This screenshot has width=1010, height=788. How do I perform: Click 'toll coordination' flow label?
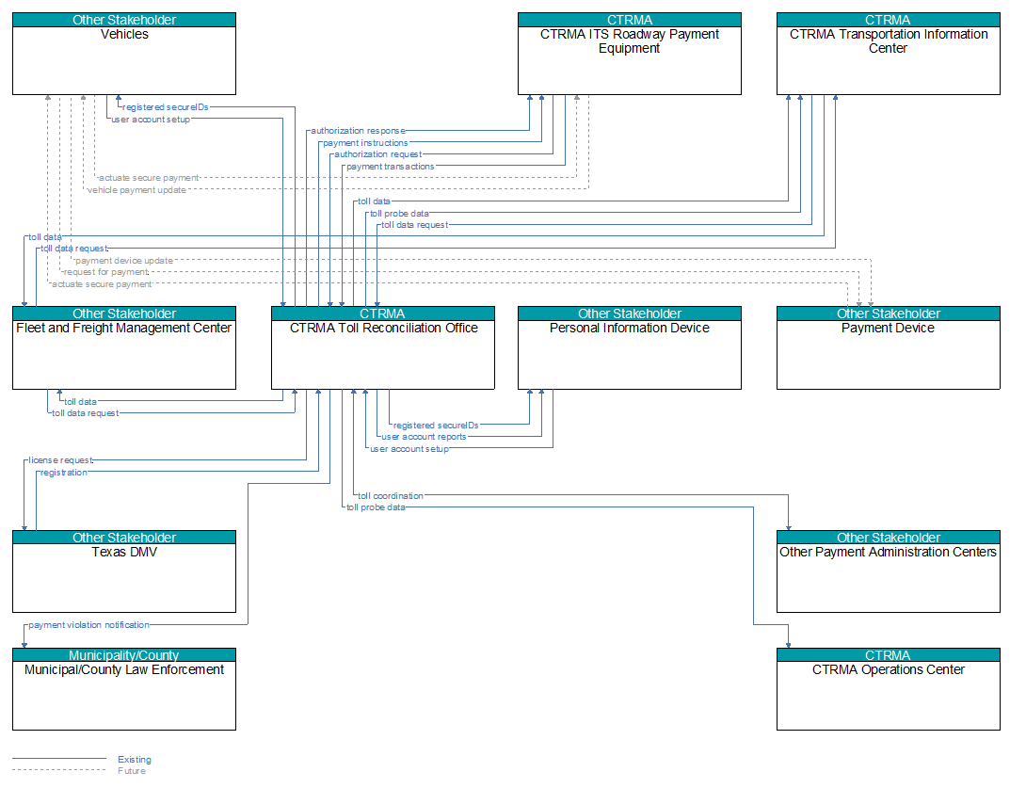coord(391,496)
